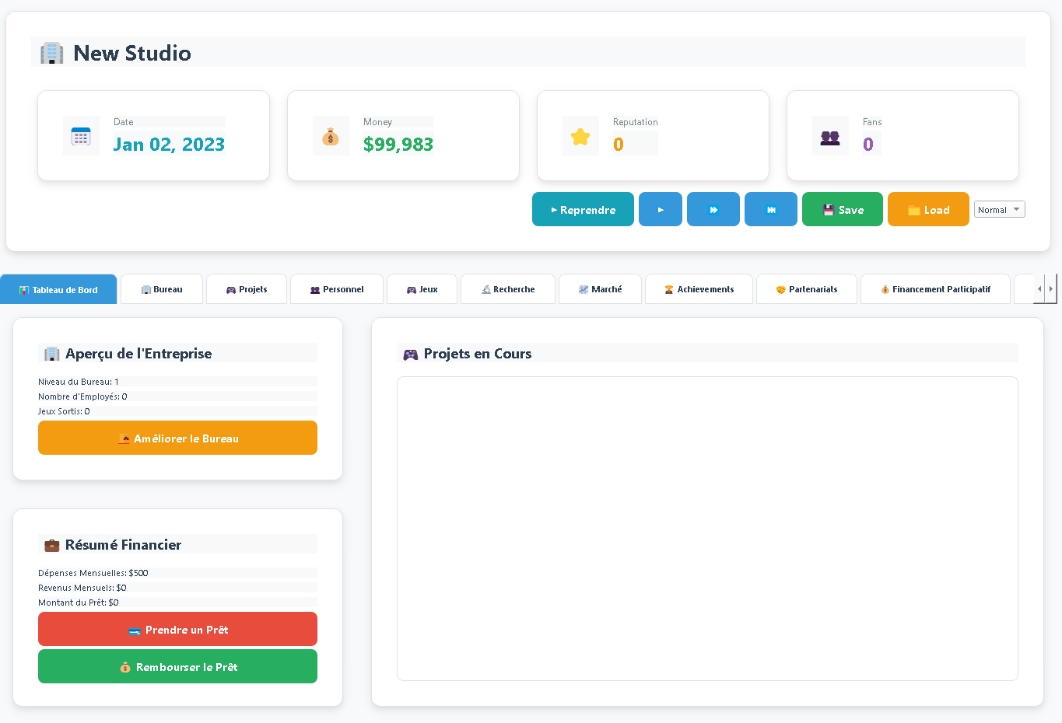Viewport: 1062px width, 723px height.
Task: Click Améliorer le Bureau
Action: point(177,438)
